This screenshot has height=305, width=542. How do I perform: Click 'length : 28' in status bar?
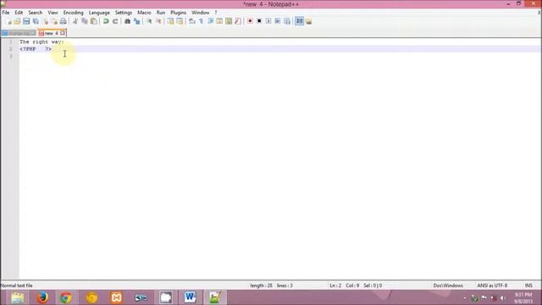coord(262,286)
